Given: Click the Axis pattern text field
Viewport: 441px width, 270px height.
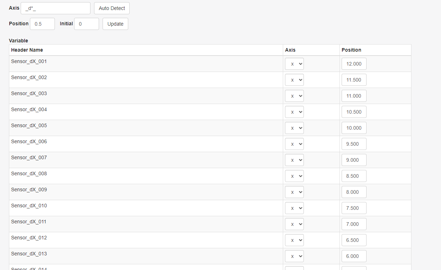Looking at the screenshot, I should point(55,8).
